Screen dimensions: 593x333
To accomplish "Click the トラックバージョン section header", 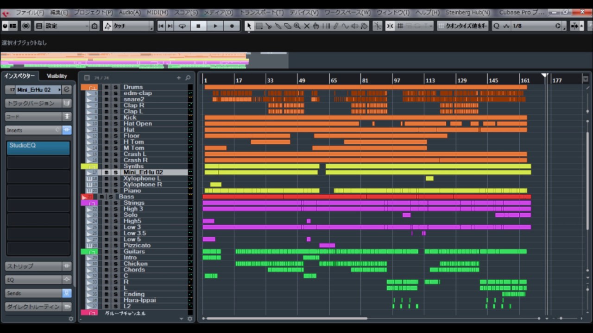I will point(34,103).
